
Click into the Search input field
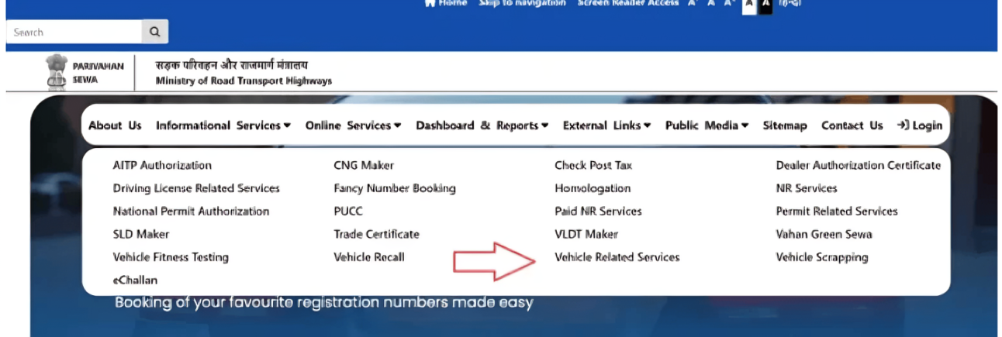point(74,32)
